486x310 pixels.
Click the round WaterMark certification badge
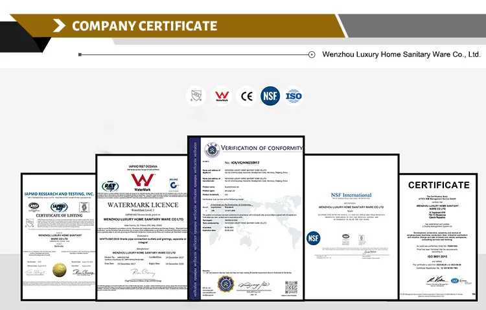(x=222, y=96)
